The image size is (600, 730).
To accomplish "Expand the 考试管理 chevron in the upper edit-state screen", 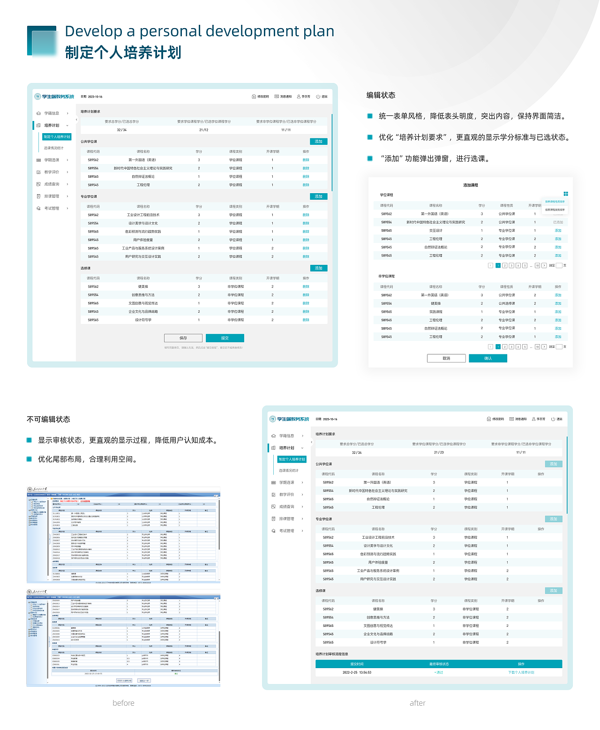I will [67, 208].
